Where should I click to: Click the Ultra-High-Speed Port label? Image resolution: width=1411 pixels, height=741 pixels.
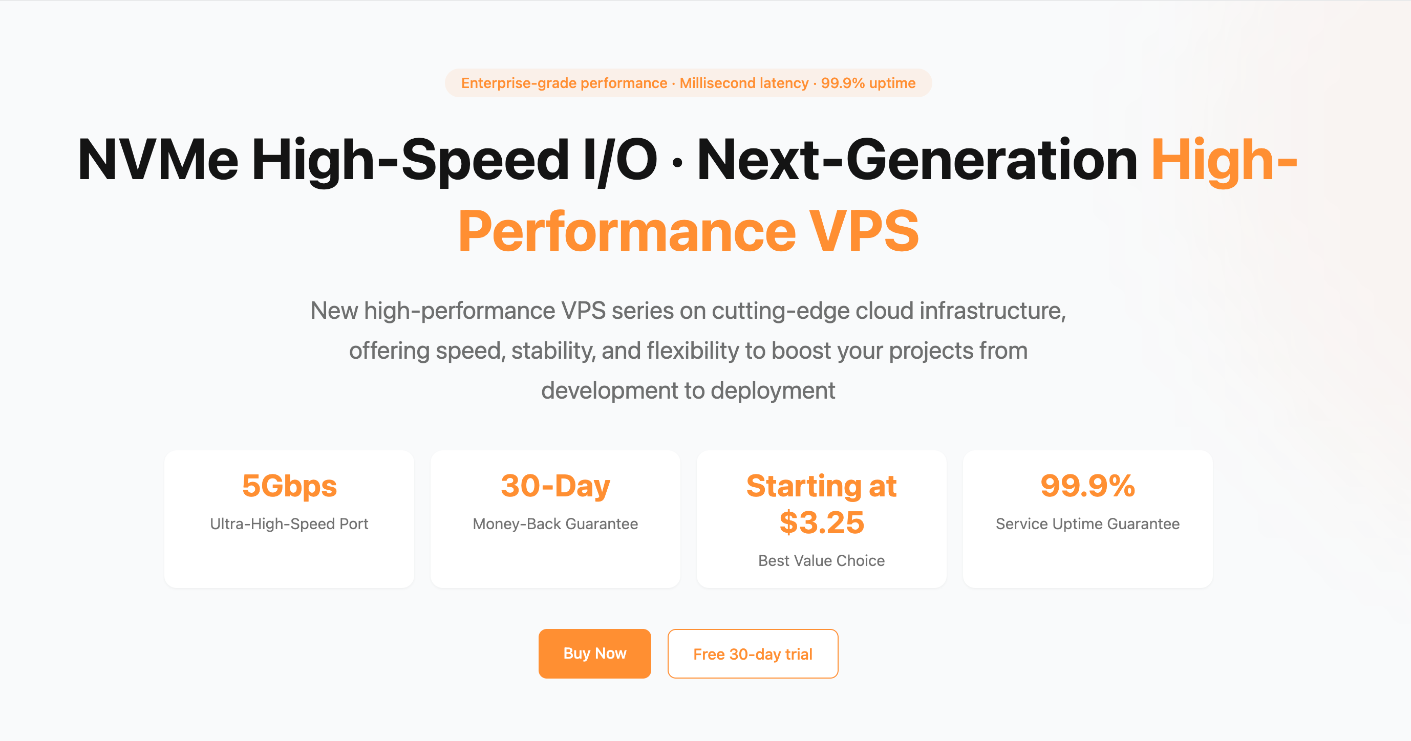(289, 524)
